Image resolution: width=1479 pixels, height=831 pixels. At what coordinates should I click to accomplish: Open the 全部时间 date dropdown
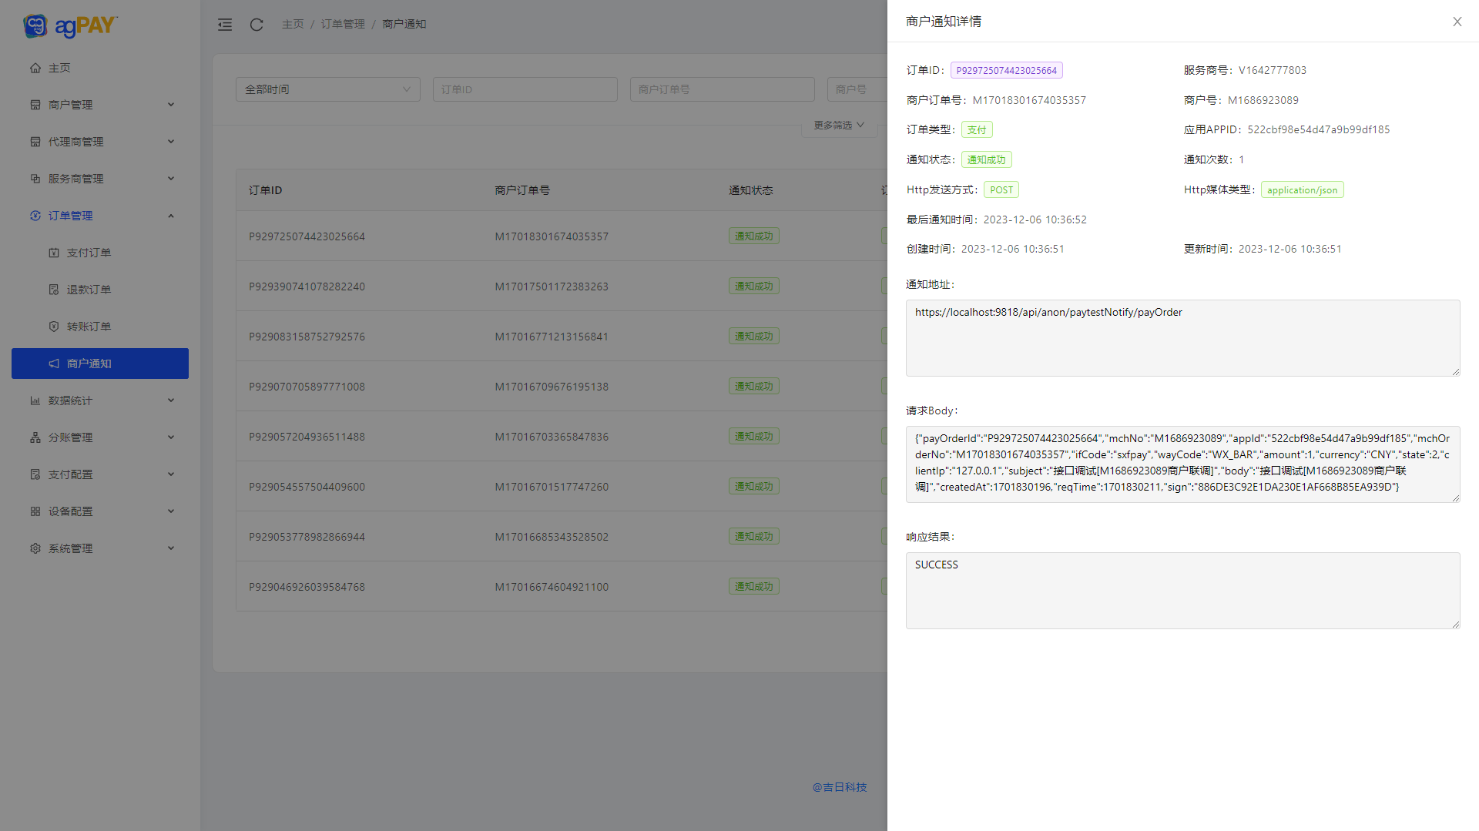coord(327,89)
